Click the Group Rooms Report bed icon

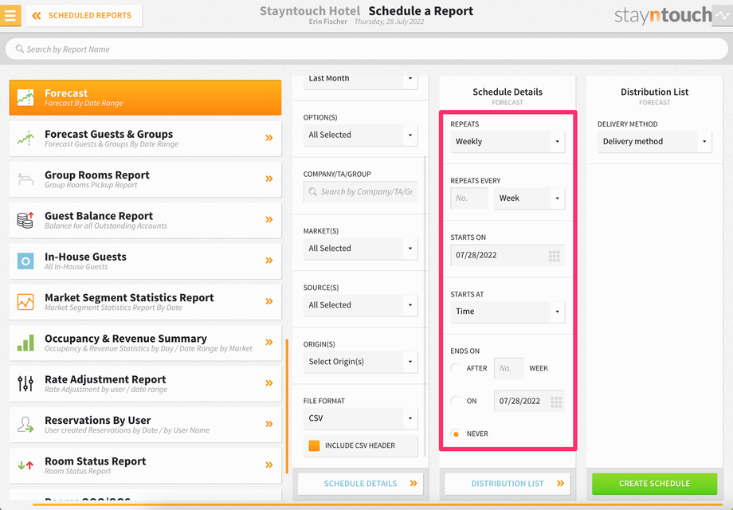click(x=25, y=179)
